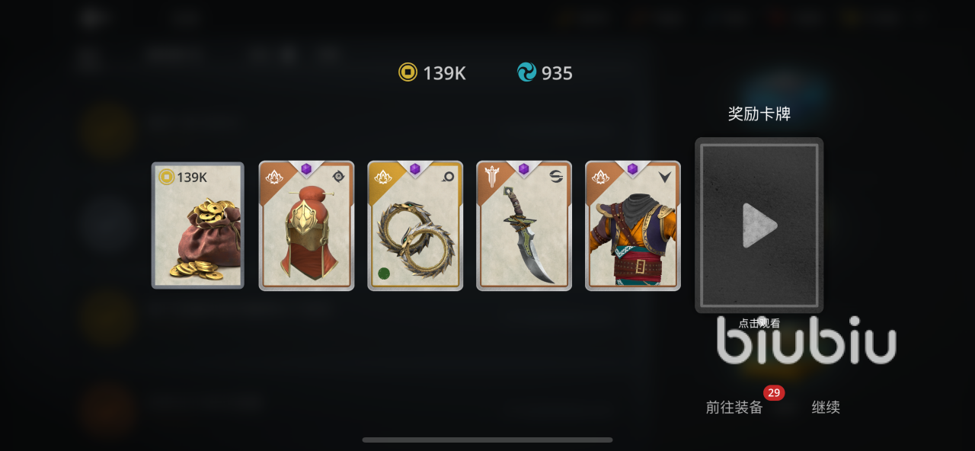Tap the 点击观看 label
Screen dimensions: 975x451
(x=759, y=323)
